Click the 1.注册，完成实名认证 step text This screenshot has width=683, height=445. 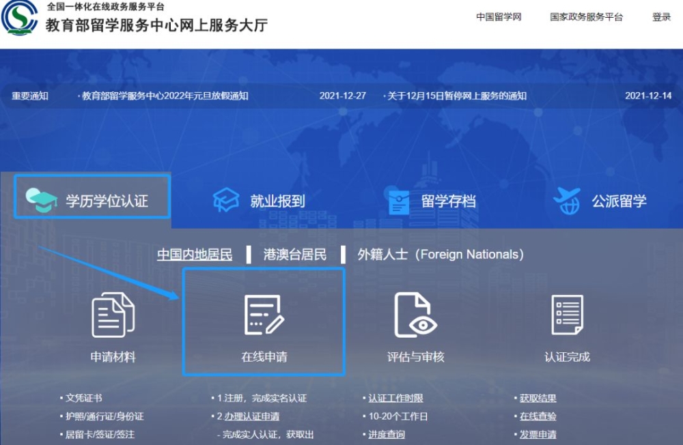pyautogui.click(x=262, y=398)
